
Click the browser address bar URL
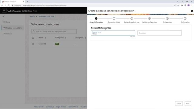tap(45, 5)
